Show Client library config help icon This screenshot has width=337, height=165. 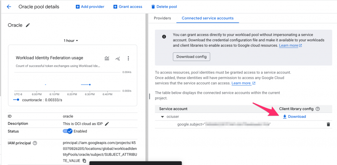318,109
